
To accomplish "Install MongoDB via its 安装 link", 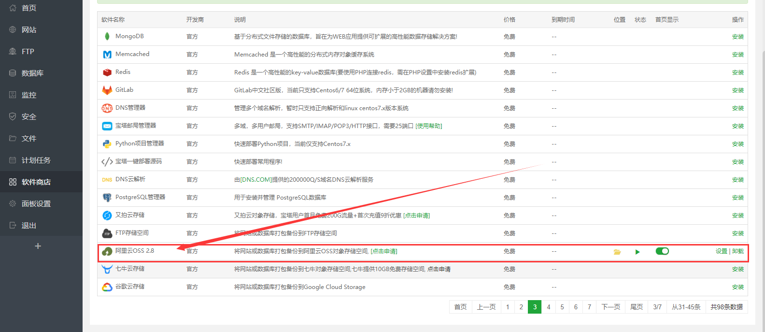I will [x=737, y=37].
